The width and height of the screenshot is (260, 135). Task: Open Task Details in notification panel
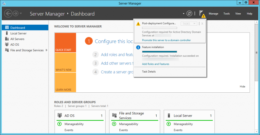point(149,72)
